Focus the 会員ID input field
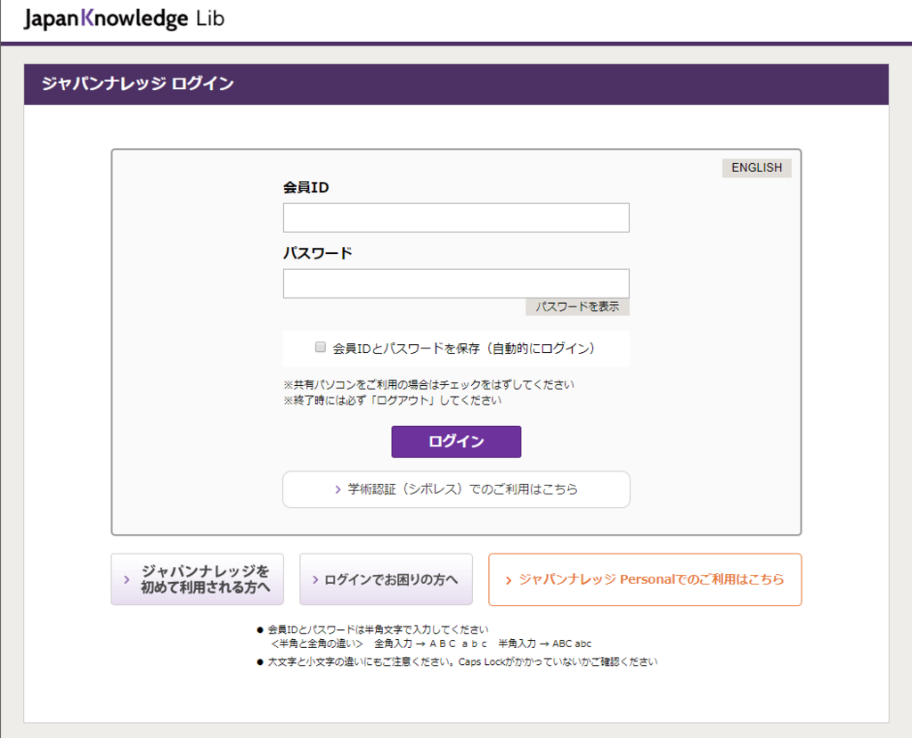The height and width of the screenshot is (738, 912). 456,217
